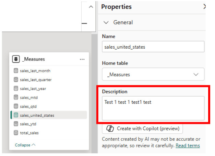215x156 pixels.
Task: Open the Read terms link
Action: (x=188, y=146)
